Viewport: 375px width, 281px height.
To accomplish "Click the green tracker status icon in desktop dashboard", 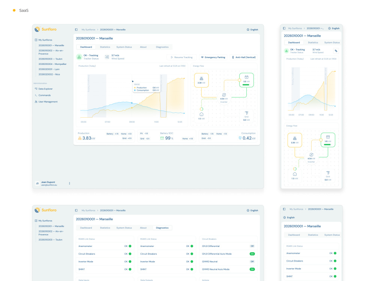I will 79,57.
